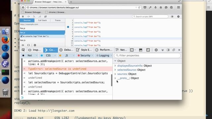Click the step out icon
Screen dimensions: 212x119
tap(40, 17)
